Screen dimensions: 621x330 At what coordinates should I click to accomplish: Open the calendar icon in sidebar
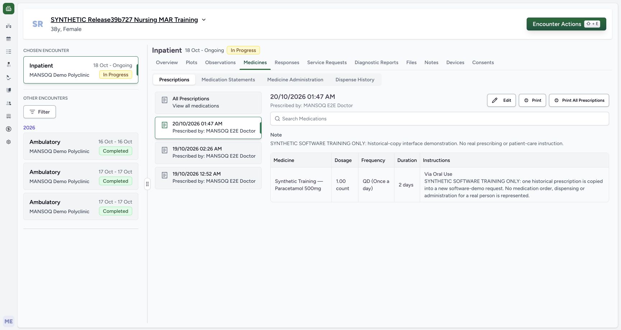tap(9, 39)
